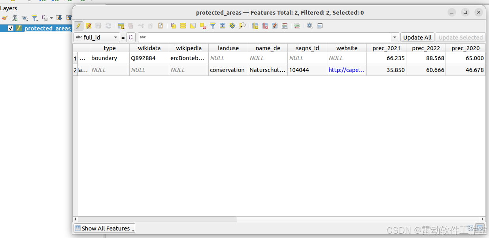Toggle multi edit mode icon
Viewport: 489px width, 238px height.
coord(89,26)
